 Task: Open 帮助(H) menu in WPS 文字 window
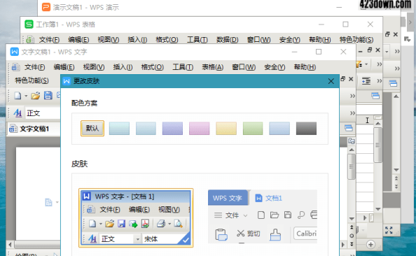[x=305, y=67]
